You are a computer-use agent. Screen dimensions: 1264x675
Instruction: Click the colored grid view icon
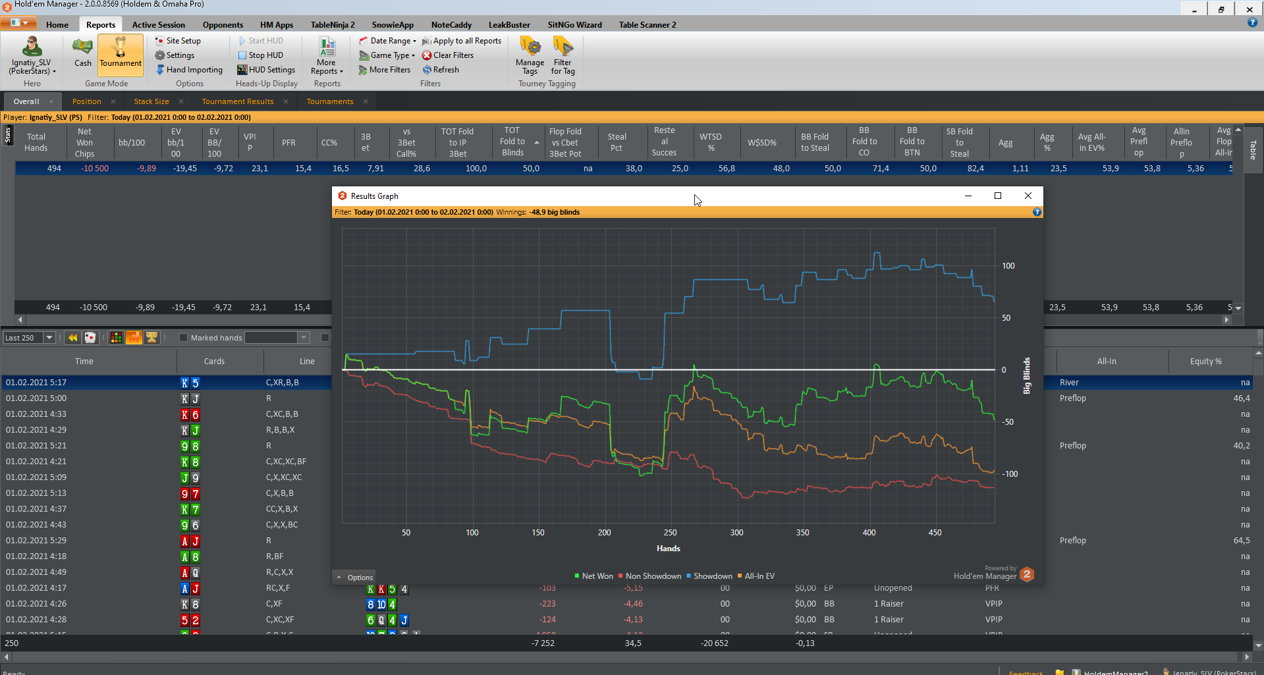[116, 338]
